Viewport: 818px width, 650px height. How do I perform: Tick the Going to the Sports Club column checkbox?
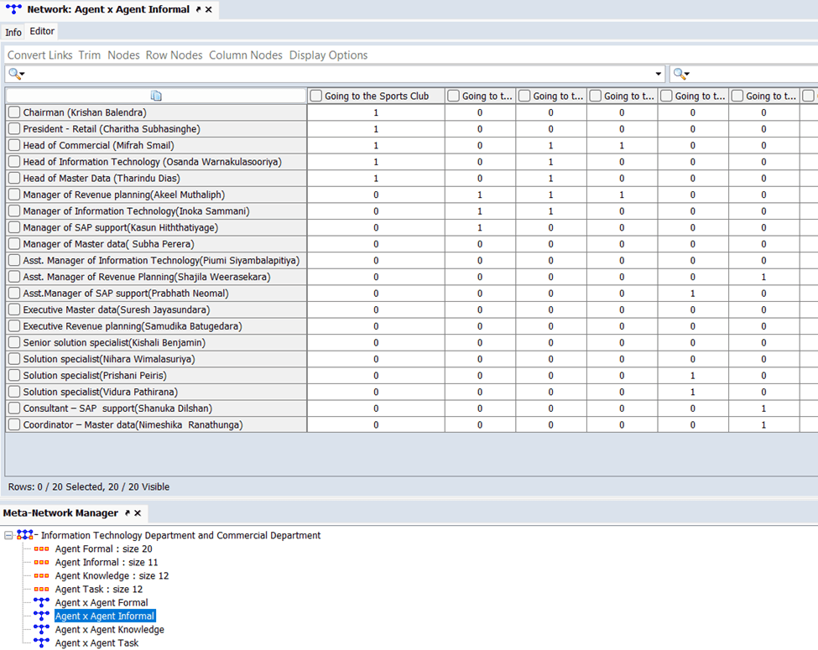pyautogui.click(x=316, y=96)
